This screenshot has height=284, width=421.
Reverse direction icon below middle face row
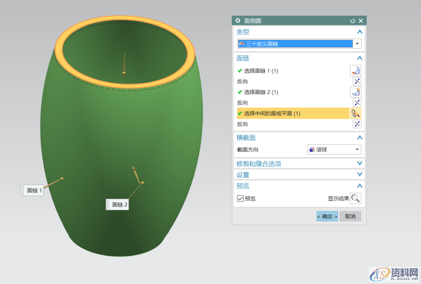click(x=357, y=124)
